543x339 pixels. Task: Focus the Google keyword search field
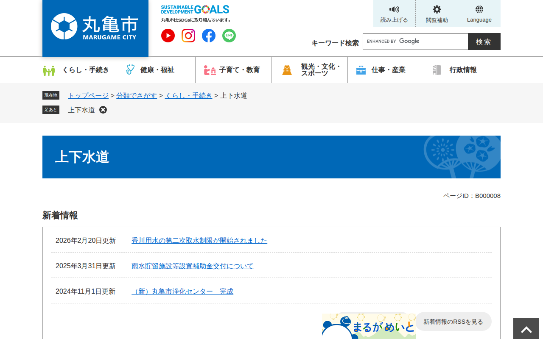tap(415, 42)
